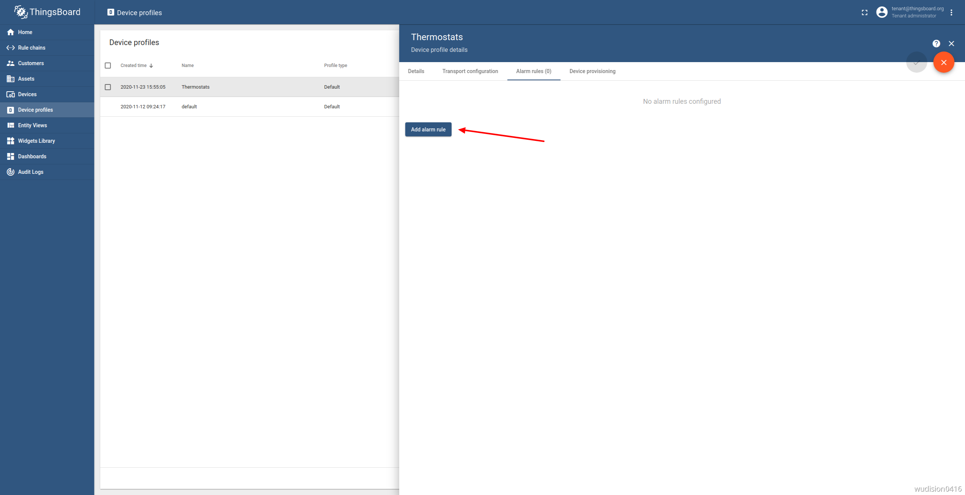Sort by Created time arrow
965x495 pixels.
[151, 66]
